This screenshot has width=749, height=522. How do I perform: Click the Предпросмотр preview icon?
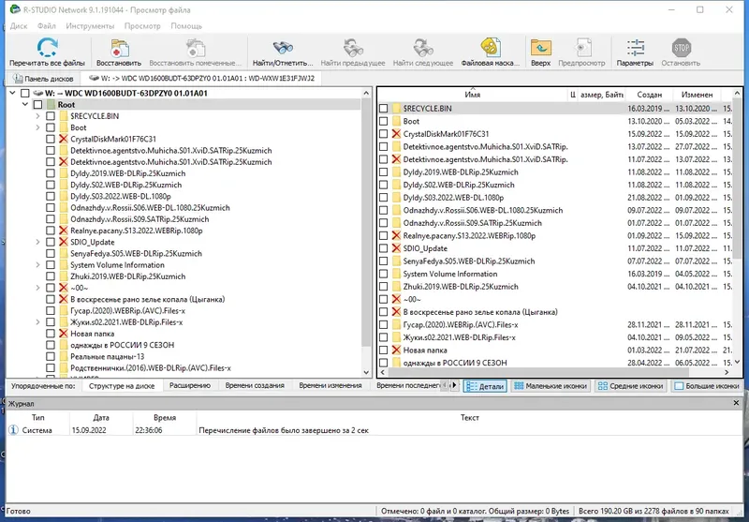581,48
